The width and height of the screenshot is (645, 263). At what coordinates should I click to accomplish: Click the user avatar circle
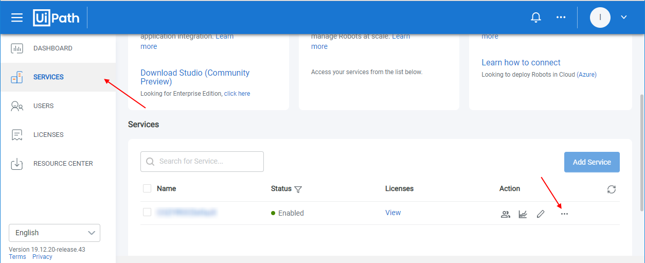[x=600, y=17]
